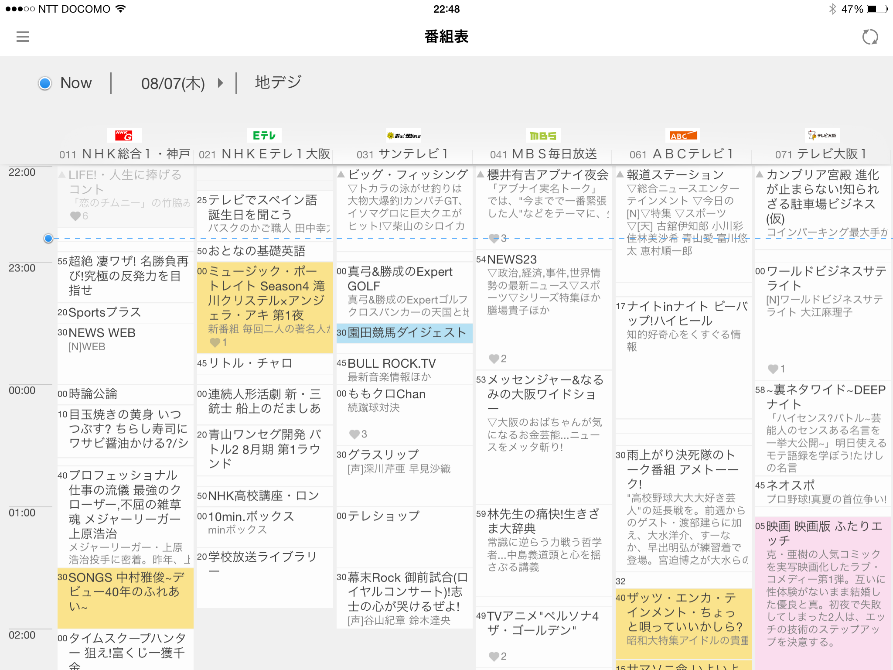Tap the up triangle on LIFE! program
893x670 pixels.
tap(62, 175)
